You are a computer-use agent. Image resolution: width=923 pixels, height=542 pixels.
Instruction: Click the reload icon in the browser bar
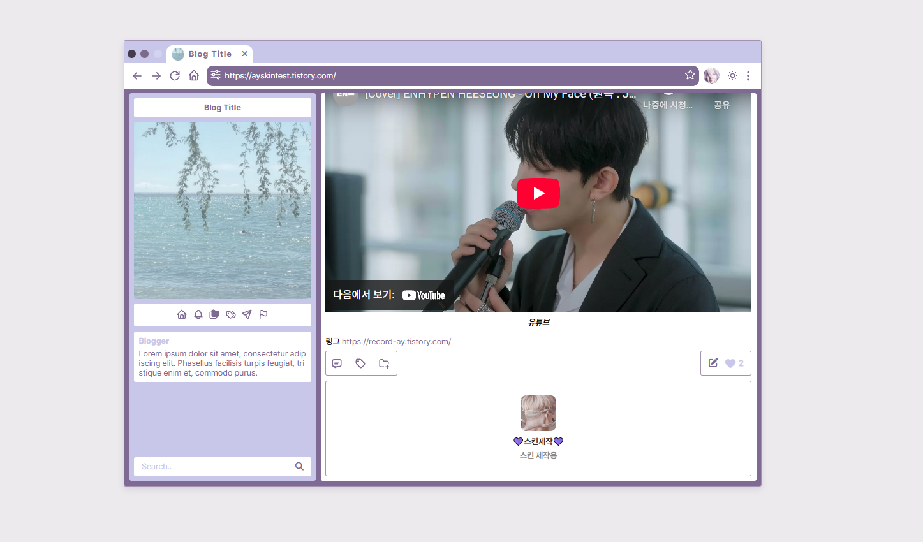(175, 76)
